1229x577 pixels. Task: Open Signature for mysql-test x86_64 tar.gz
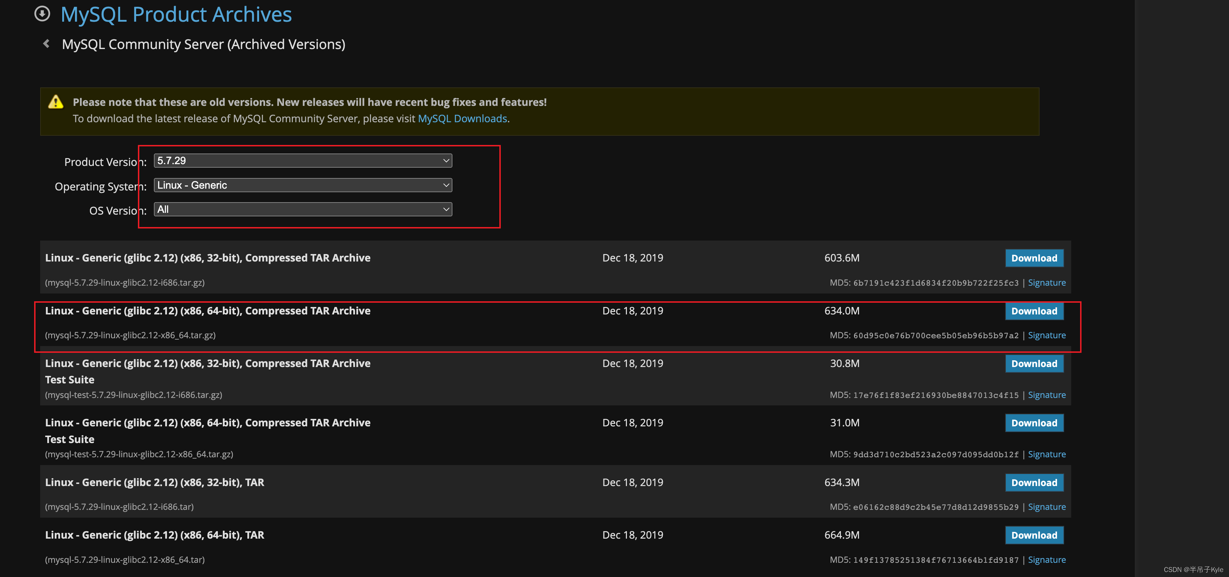[x=1046, y=454]
